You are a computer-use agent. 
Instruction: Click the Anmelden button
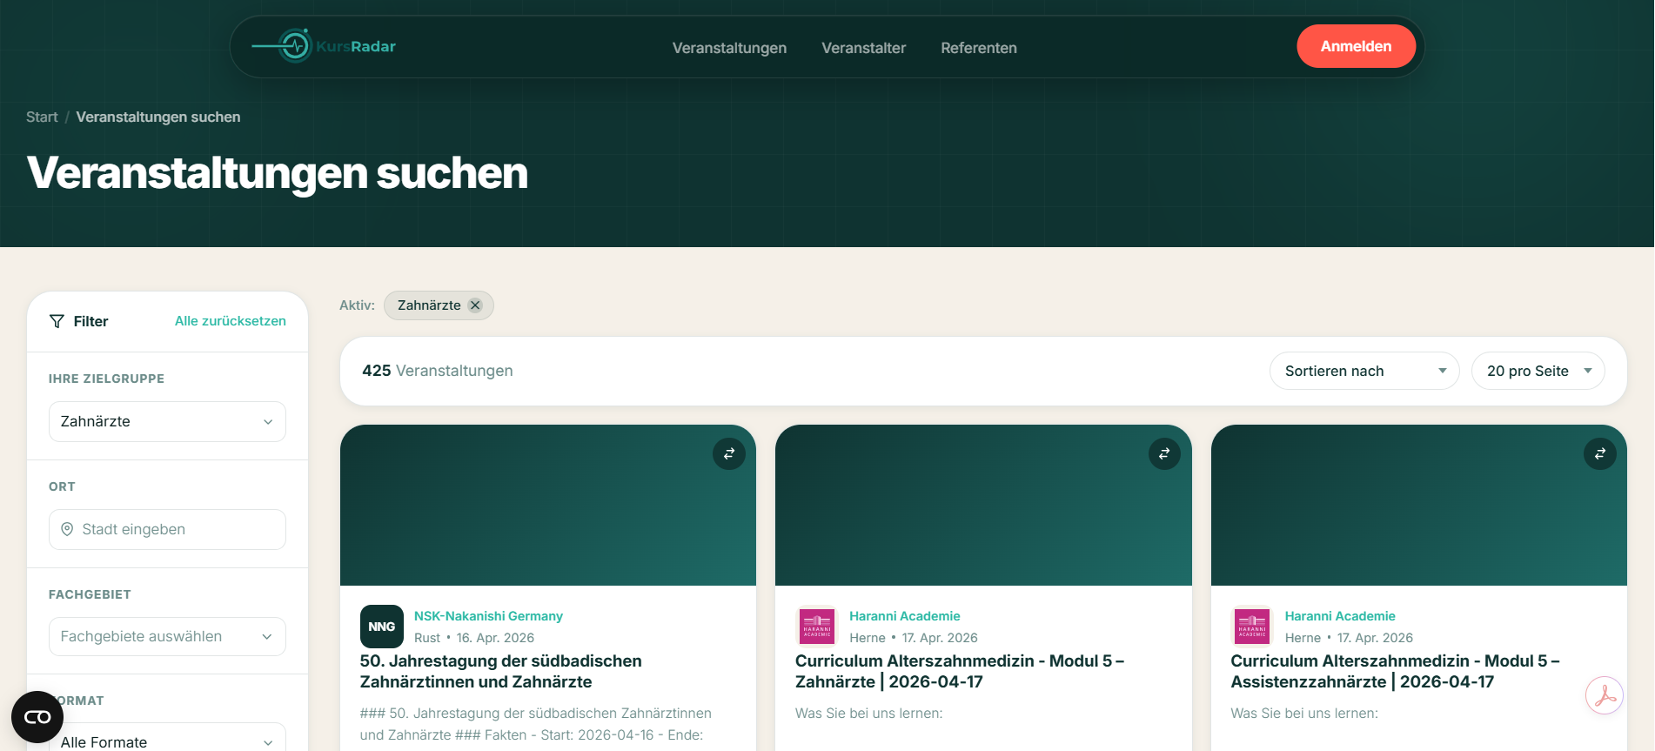click(1357, 46)
